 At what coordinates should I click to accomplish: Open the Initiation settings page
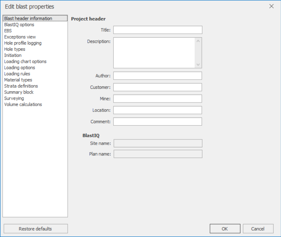(13, 55)
